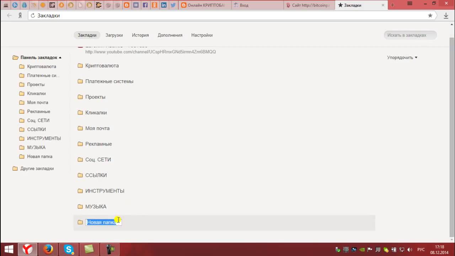Select Проекты in sidebar tree
The height and width of the screenshot is (256, 455).
point(36,85)
